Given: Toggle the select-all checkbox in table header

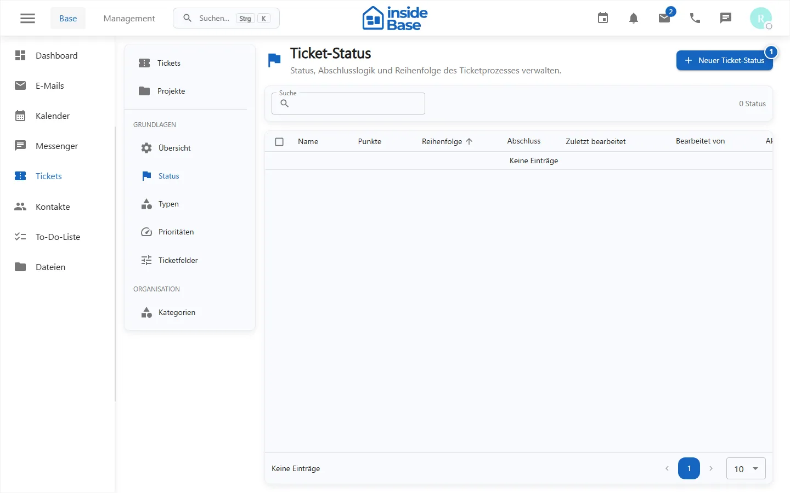Looking at the screenshot, I should coord(279,141).
